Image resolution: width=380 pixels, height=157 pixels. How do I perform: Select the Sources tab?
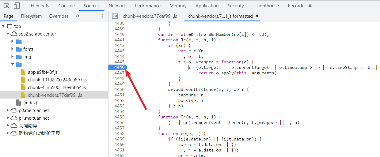[x=92, y=6]
